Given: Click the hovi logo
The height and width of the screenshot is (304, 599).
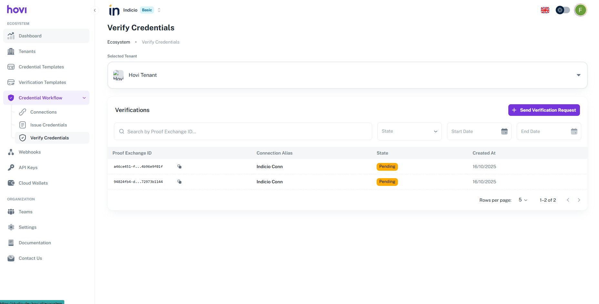Looking at the screenshot, I should click(17, 10).
